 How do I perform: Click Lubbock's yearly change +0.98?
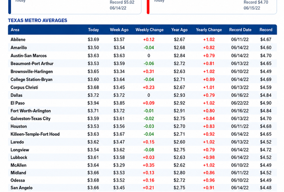click(x=209, y=157)
